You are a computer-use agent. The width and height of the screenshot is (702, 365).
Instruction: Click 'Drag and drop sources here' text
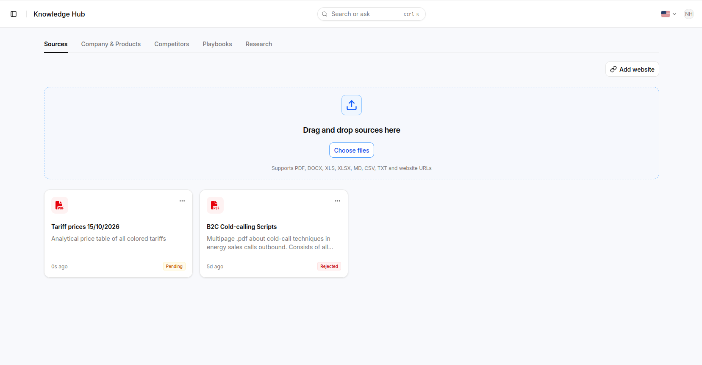click(x=352, y=130)
